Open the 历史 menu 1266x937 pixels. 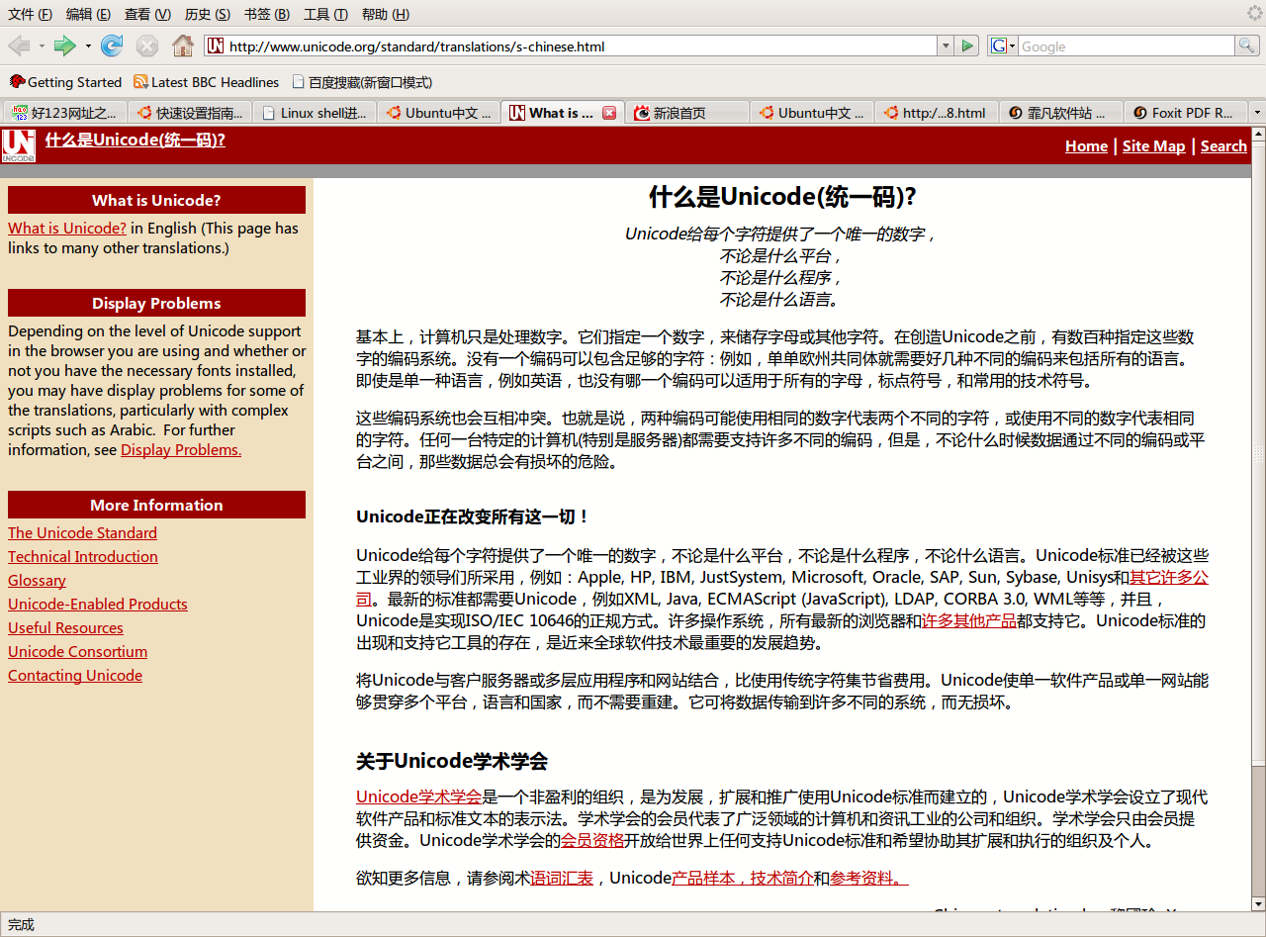[x=208, y=14]
